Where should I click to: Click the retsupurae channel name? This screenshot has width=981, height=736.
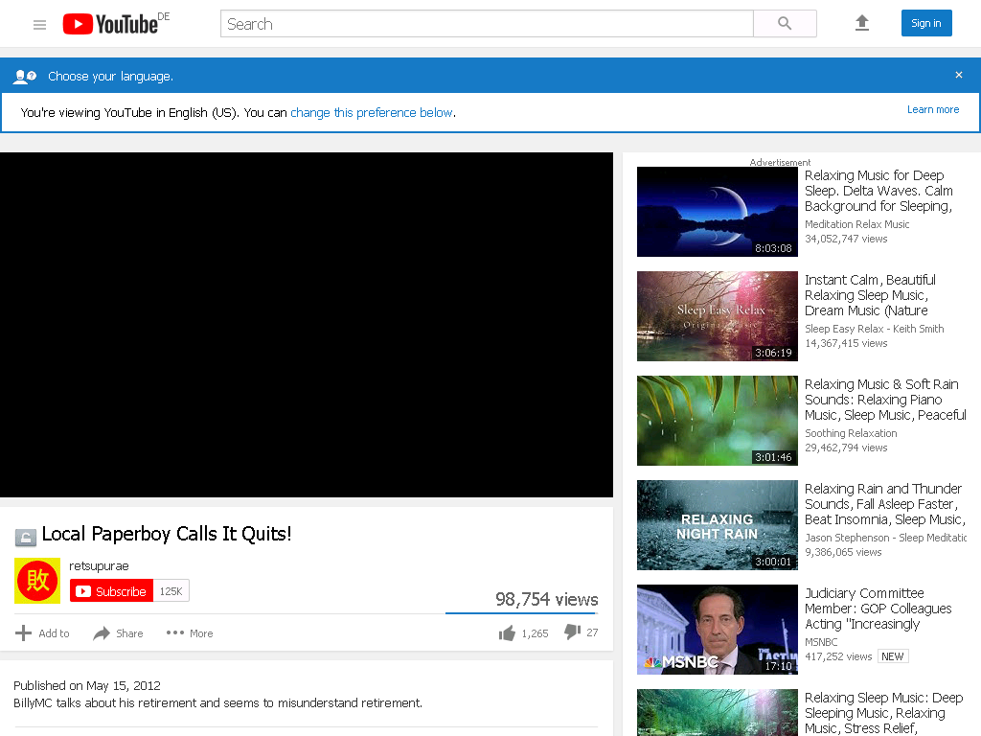click(x=99, y=565)
